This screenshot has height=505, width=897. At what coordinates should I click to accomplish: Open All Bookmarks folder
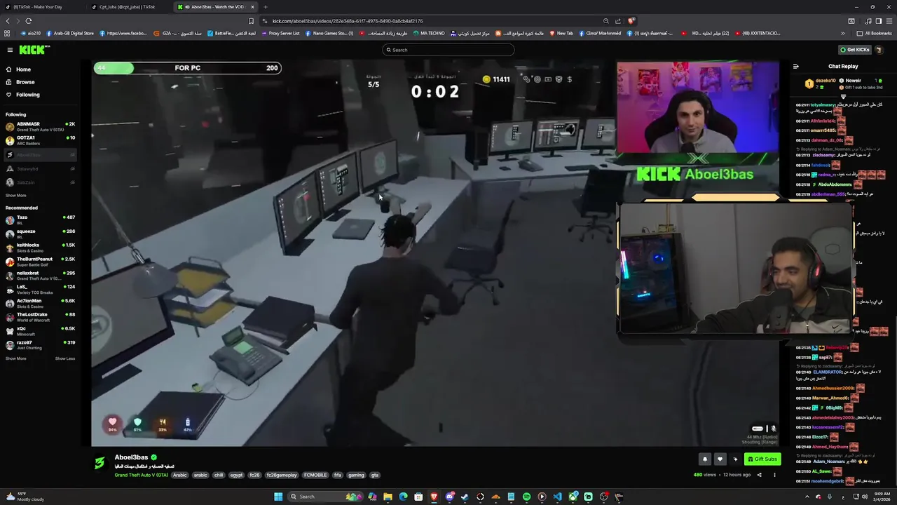click(x=875, y=33)
